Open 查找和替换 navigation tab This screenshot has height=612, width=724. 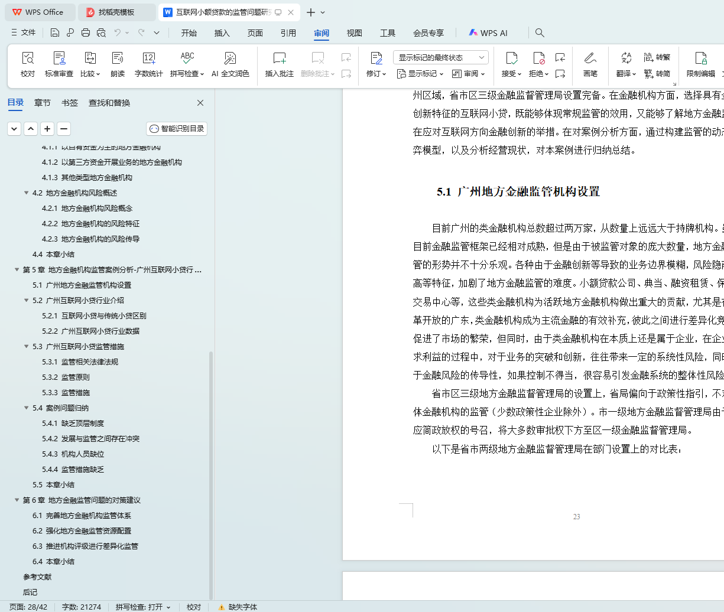(x=109, y=103)
